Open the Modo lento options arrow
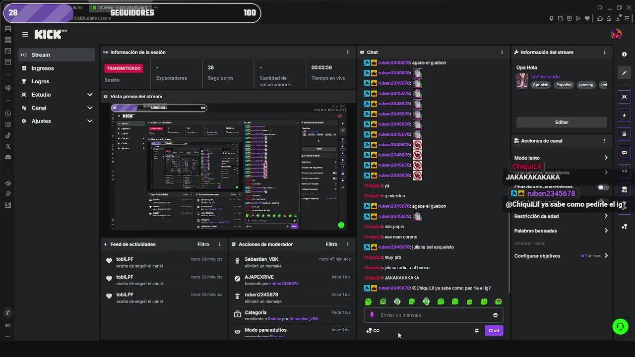Screen dimensions: 635x357 click(606, 158)
